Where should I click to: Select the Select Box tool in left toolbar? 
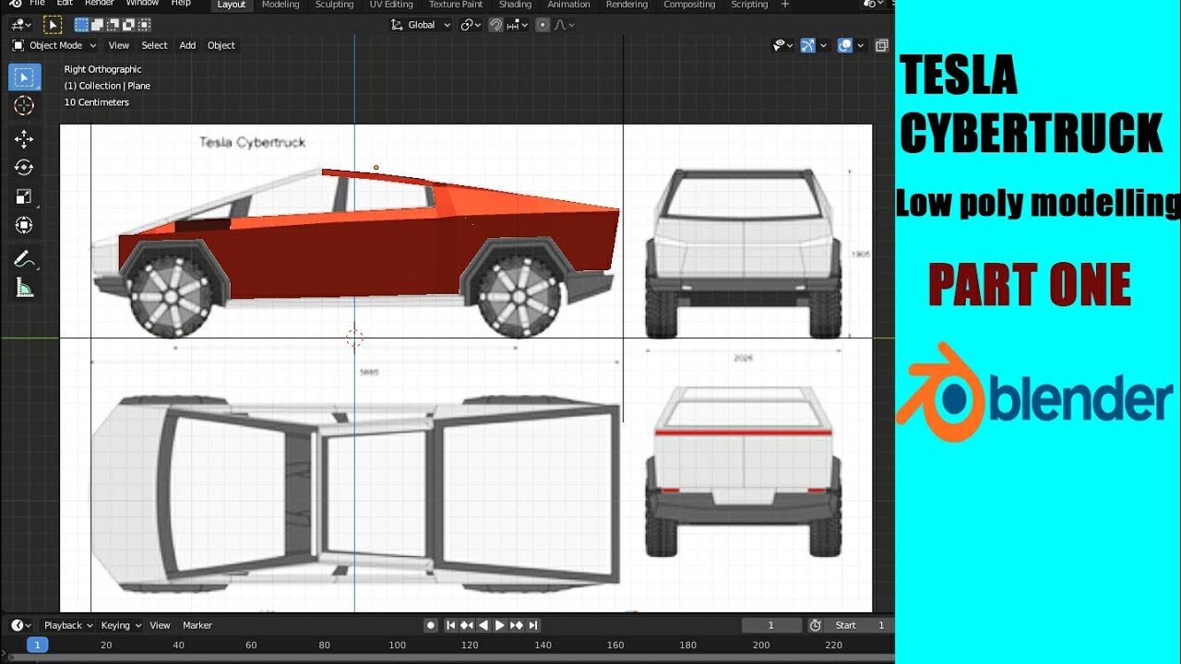tap(25, 77)
